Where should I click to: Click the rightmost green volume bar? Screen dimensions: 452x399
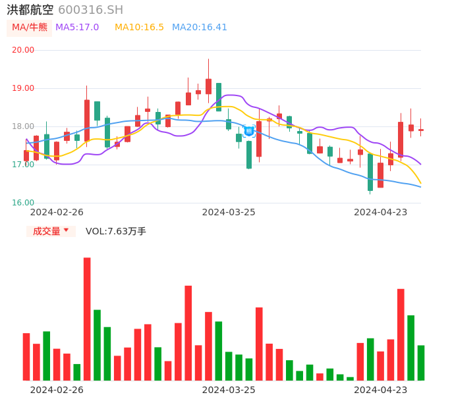[421, 363]
